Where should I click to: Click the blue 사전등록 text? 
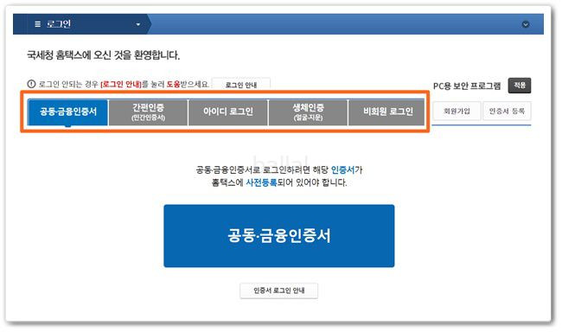(261, 182)
